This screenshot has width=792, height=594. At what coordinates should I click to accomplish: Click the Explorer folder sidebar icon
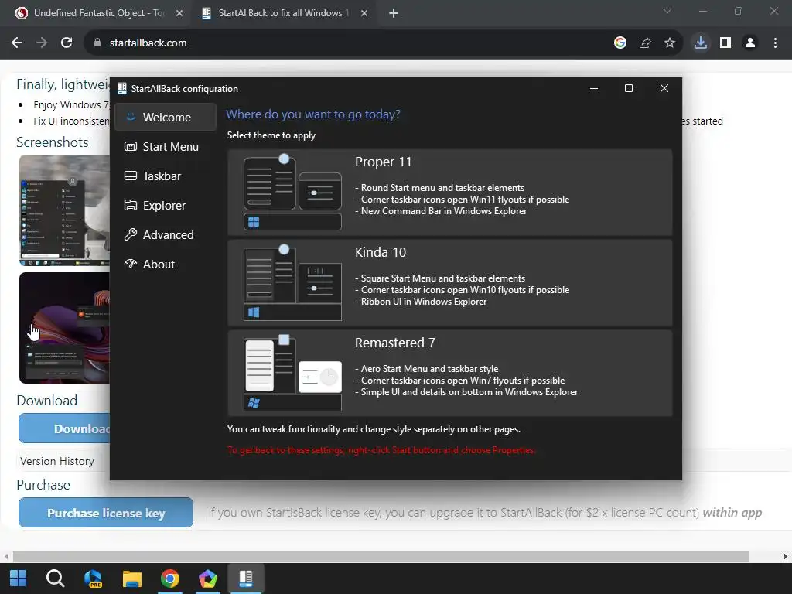130,205
